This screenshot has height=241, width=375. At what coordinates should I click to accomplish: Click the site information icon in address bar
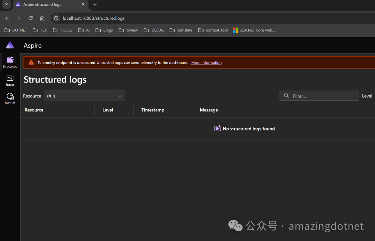(x=56, y=18)
